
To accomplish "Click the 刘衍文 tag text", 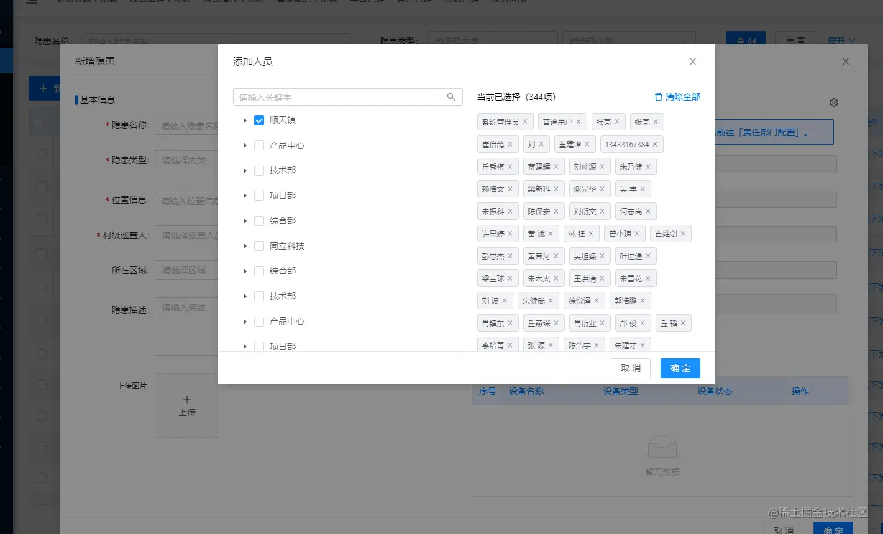I will pos(585,212).
